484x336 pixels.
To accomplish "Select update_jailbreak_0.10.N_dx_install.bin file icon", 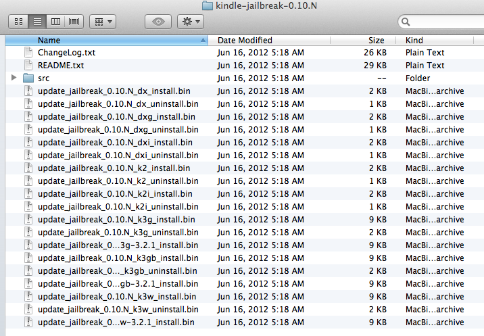I will (28, 91).
